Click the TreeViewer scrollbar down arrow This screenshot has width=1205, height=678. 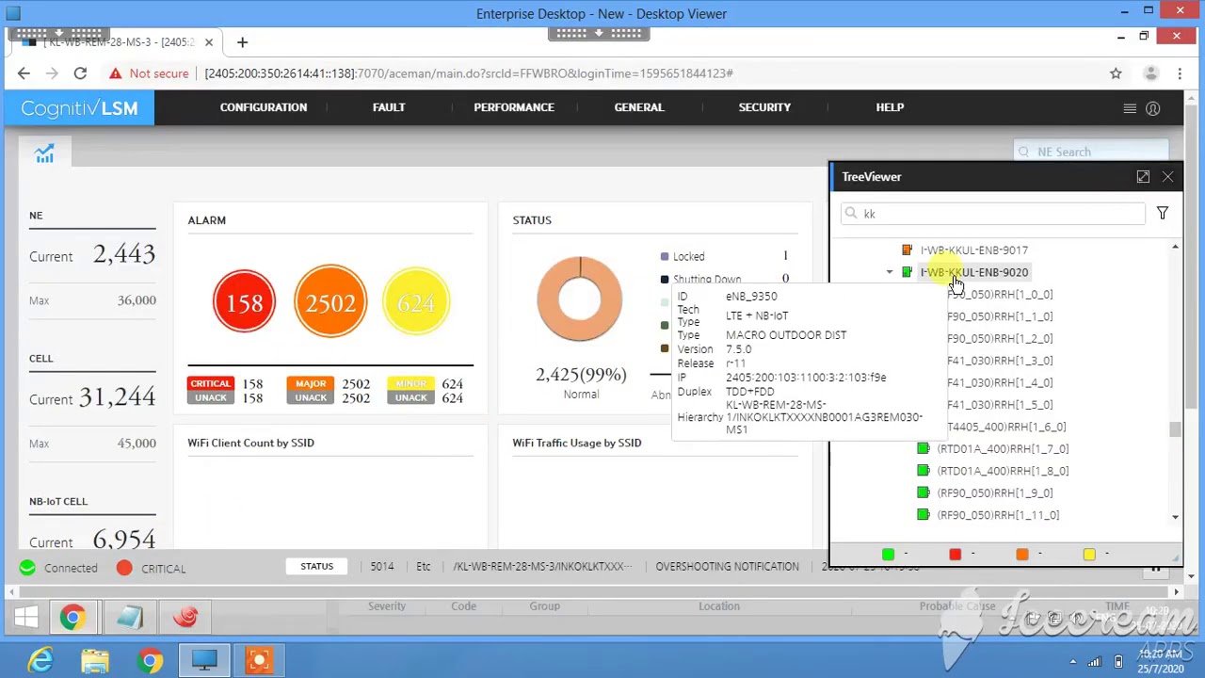coord(1175,517)
